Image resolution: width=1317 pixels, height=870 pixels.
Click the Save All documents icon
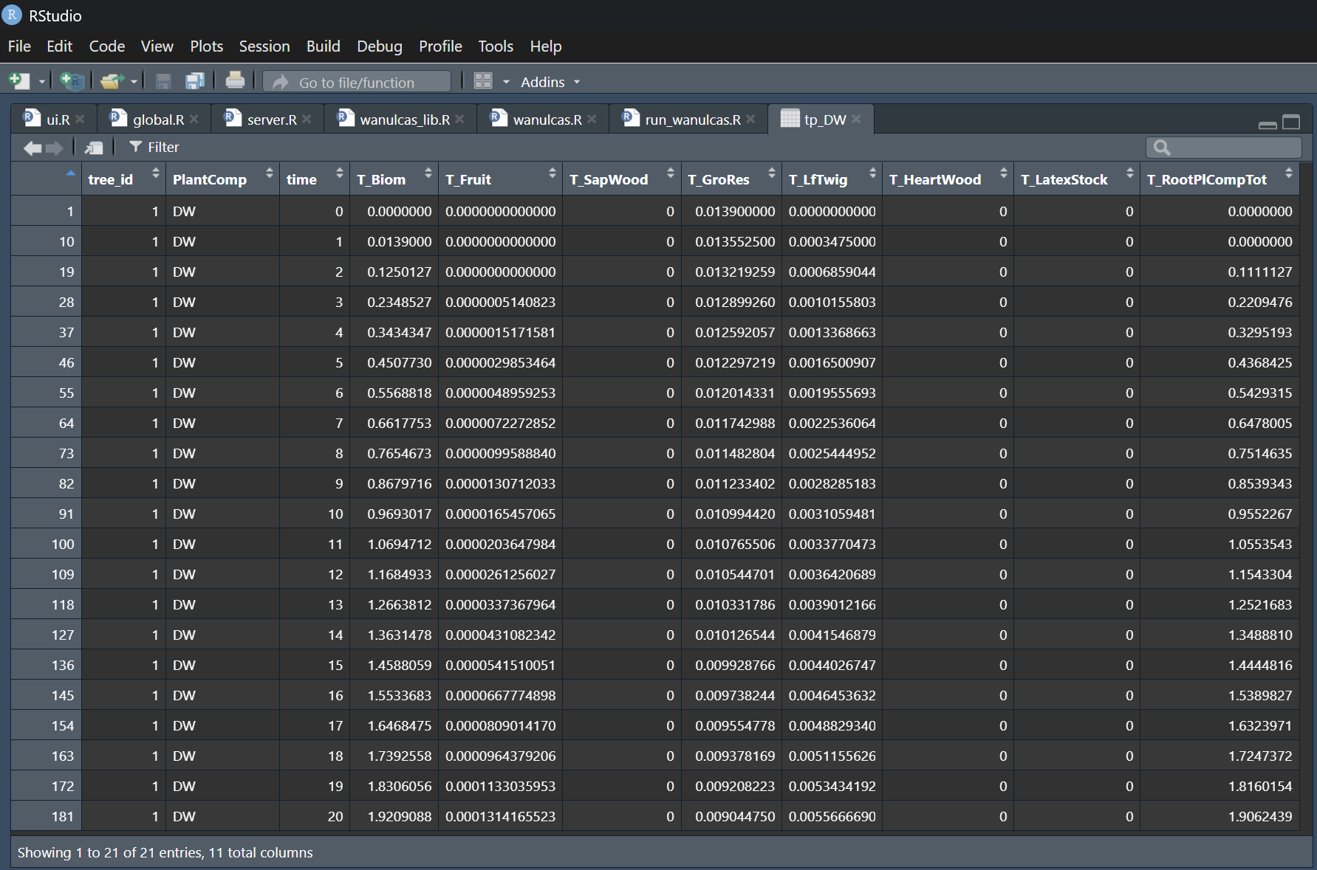point(195,81)
